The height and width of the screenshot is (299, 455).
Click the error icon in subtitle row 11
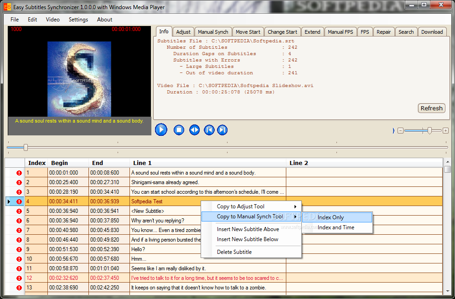coord(19,268)
